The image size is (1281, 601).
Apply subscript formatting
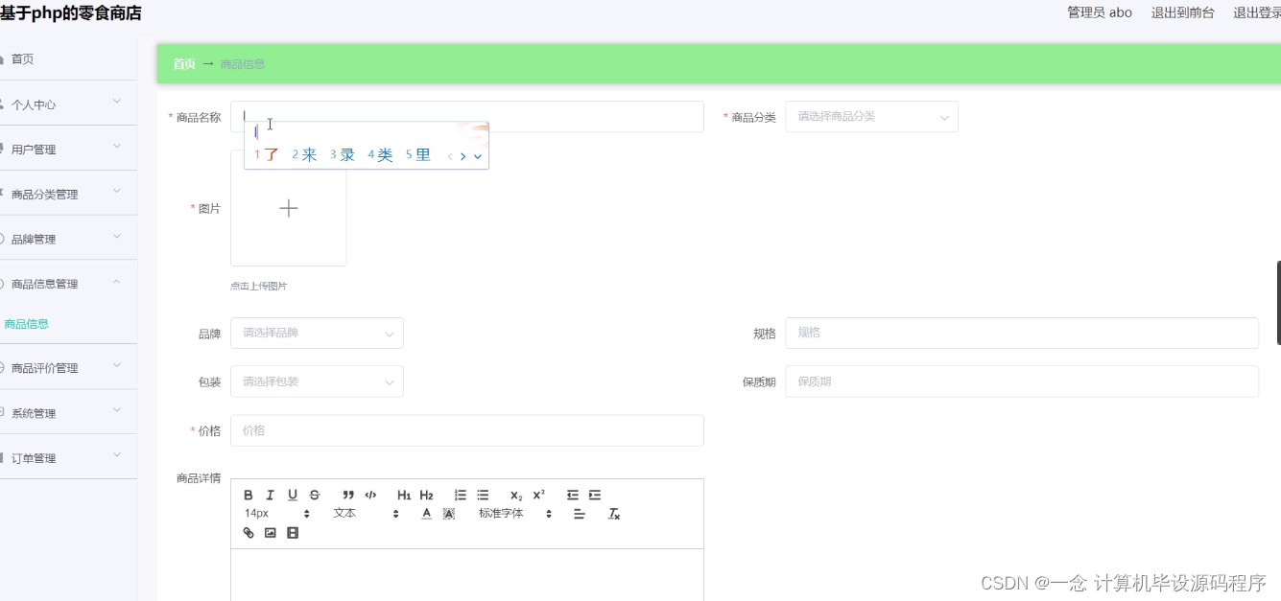(x=516, y=495)
